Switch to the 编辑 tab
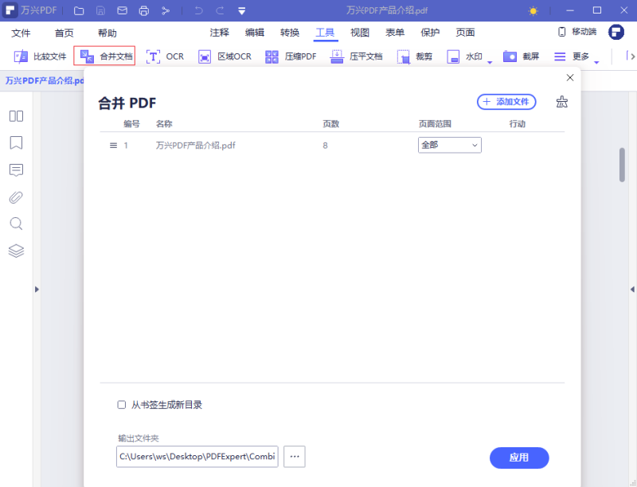Screen dimensions: 637x487 coord(255,33)
